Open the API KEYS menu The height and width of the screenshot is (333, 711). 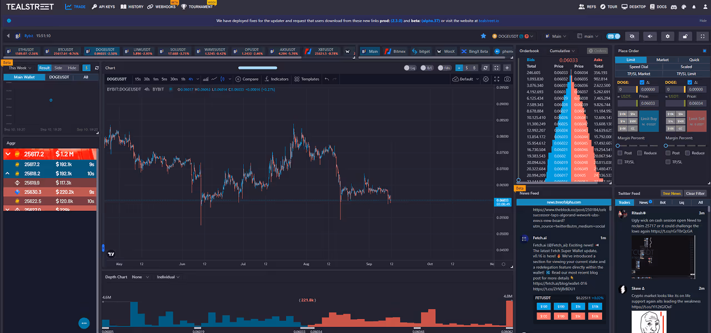(103, 7)
